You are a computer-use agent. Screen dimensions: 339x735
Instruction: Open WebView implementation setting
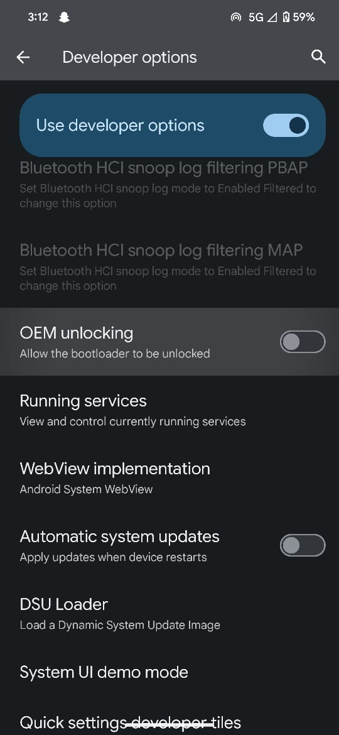(169, 477)
